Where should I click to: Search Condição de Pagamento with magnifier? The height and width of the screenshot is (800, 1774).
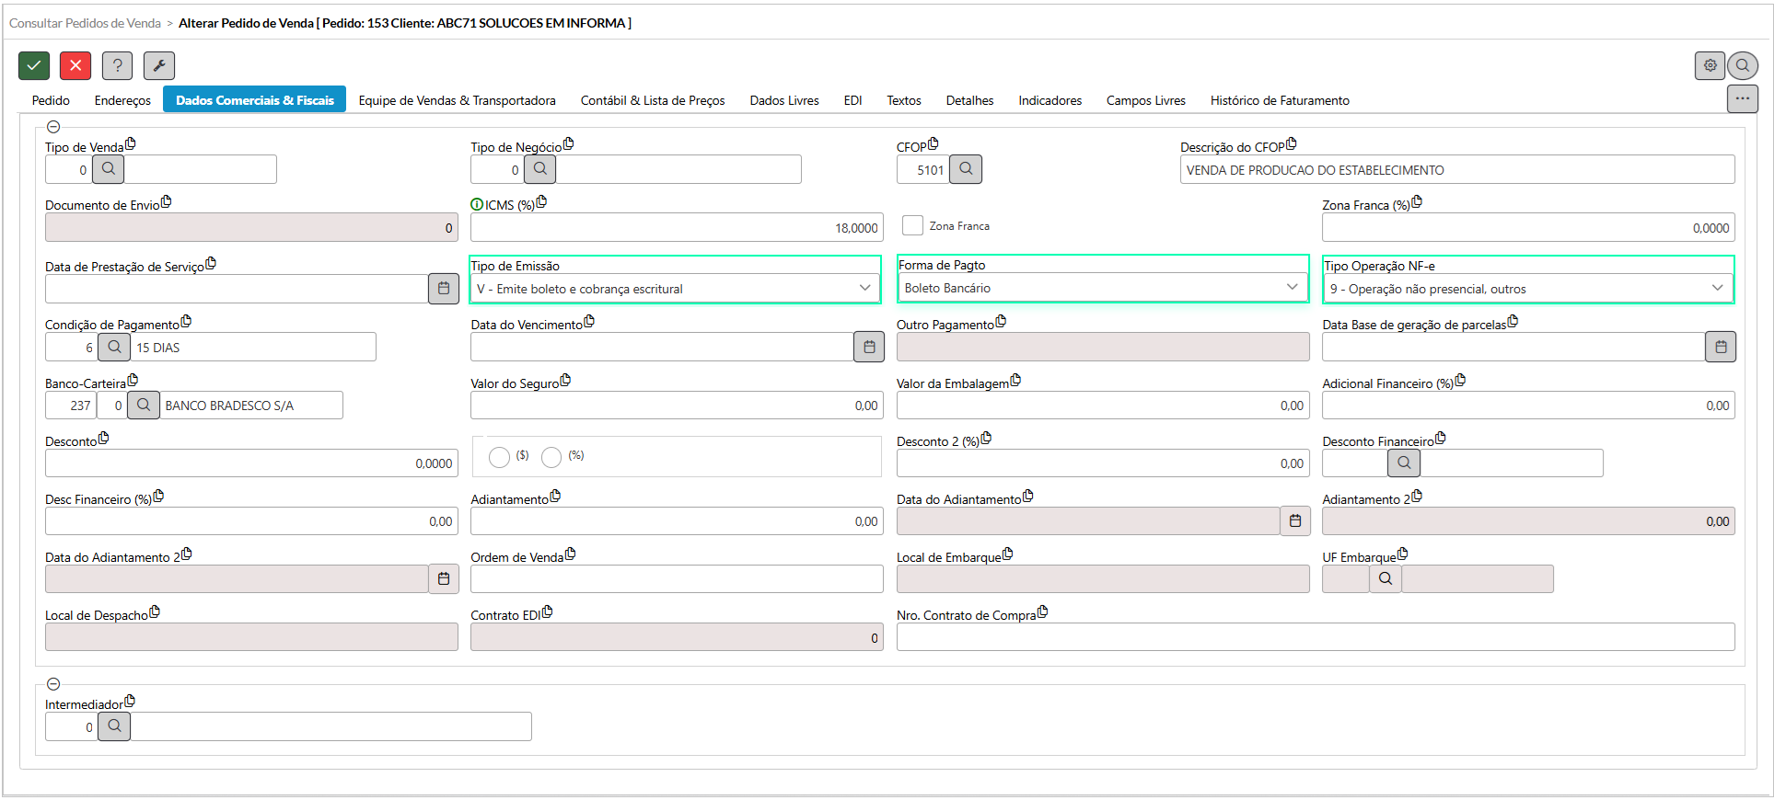pyautogui.click(x=114, y=347)
